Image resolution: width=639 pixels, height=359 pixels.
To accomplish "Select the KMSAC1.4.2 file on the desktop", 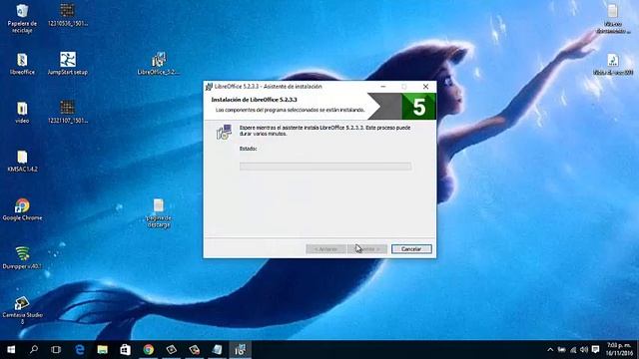I will tap(22, 162).
